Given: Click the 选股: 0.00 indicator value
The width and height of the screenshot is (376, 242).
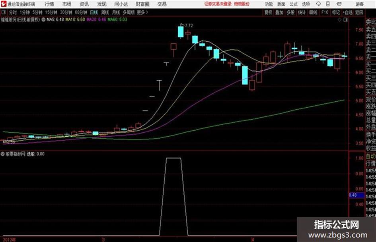Looking at the screenshot, I should [35, 154].
